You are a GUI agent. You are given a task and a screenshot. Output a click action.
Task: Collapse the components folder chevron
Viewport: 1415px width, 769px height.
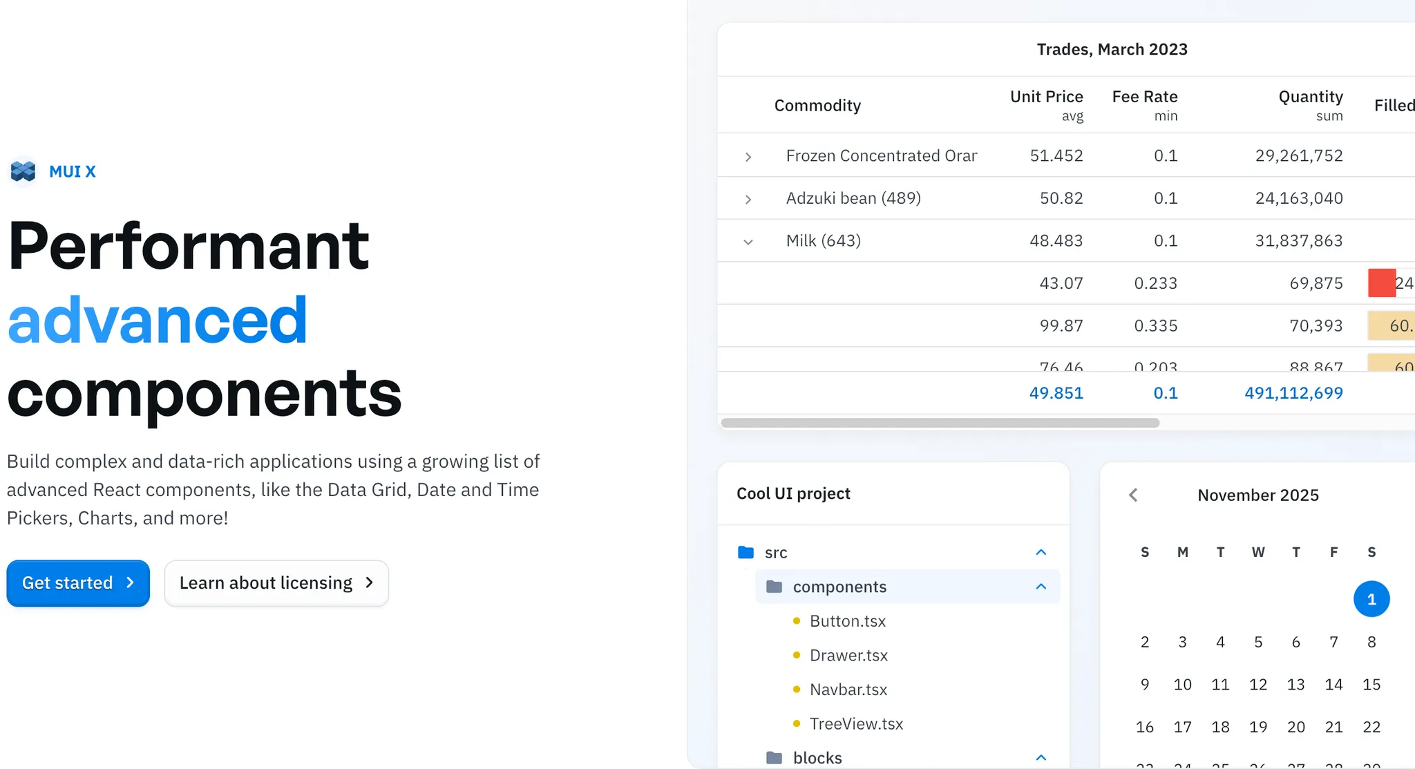(x=1041, y=587)
